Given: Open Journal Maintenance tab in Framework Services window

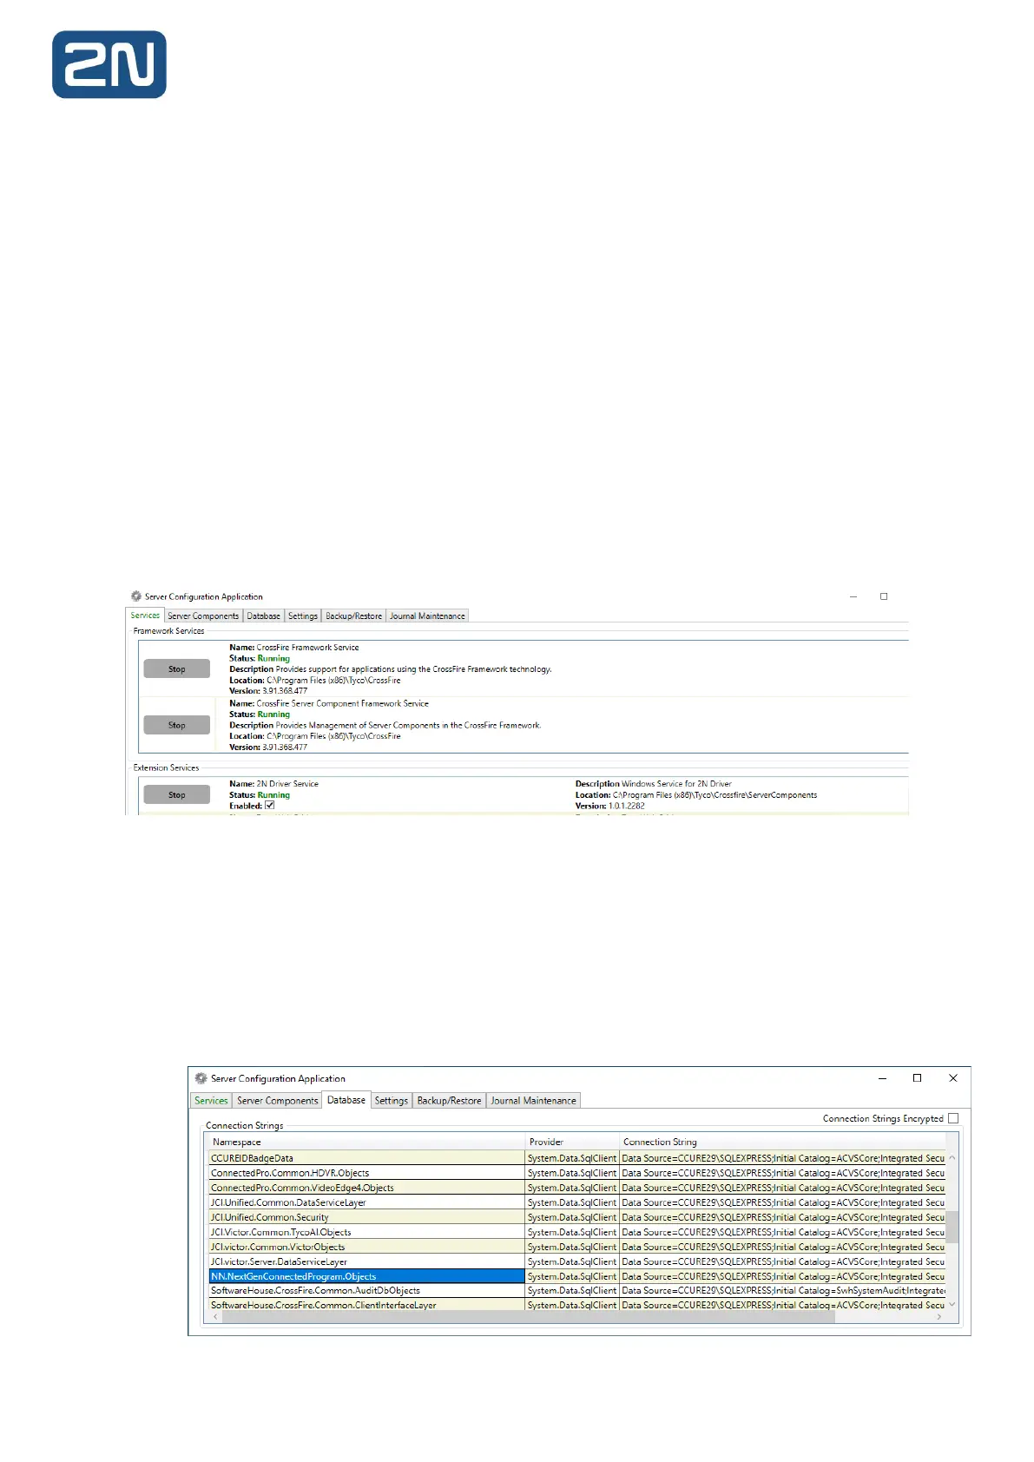Looking at the screenshot, I should [427, 616].
